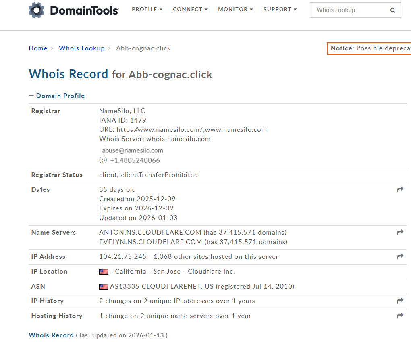Viewport: 411px width, 343px height.
Task: Click the NameSilo, LLC registrar name
Action: pyautogui.click(x=122, y=111)
